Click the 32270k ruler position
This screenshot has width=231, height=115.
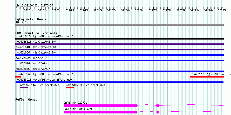click(153, 10)
